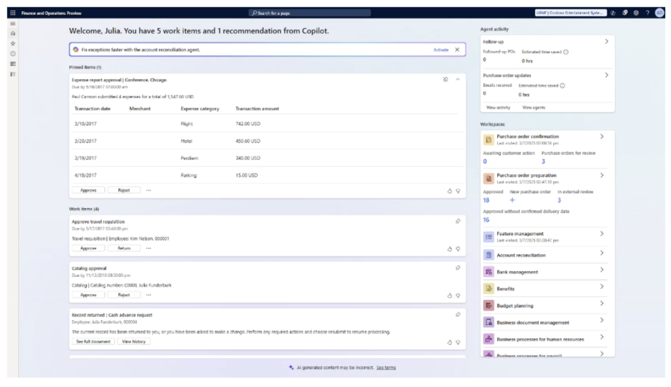Expand the Follow-up agent activity section
This screenshot has width=671, height=387.
coord(607,41)
